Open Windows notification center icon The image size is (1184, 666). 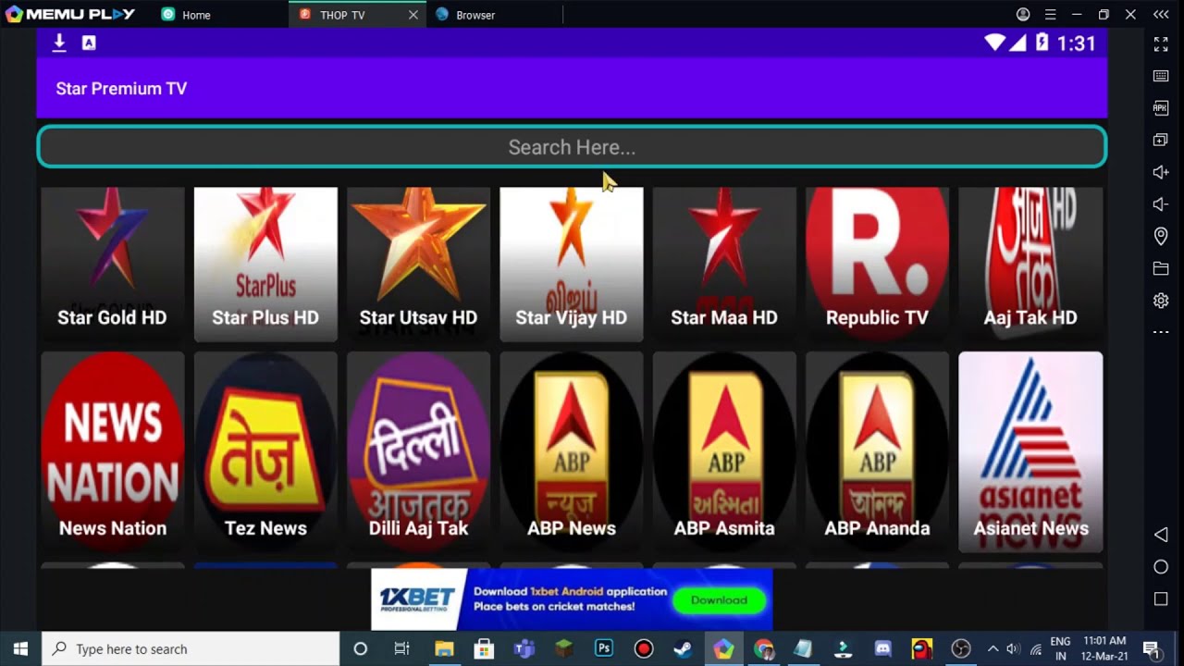pos(1152,648)
